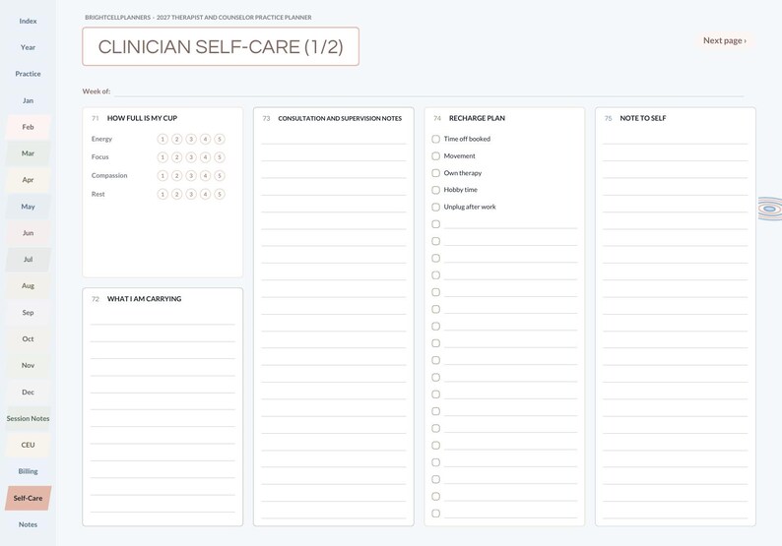Click the Clinician Self-Care page title
The width and height of the screenshot is (782, 546).
click(x=221, y=47)
